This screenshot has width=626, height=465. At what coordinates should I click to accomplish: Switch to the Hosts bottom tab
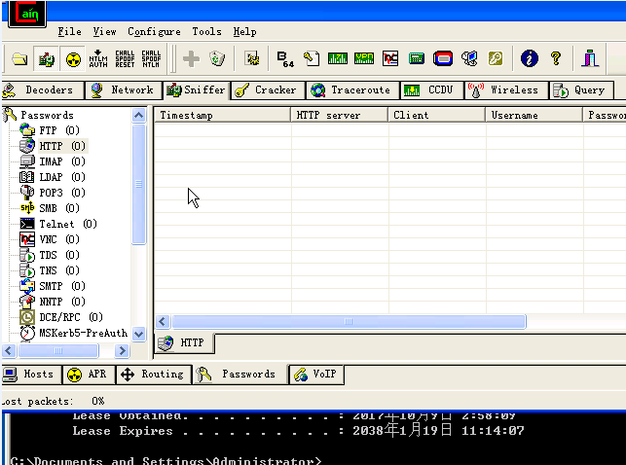pyautogui.click(x=31, y=375)
